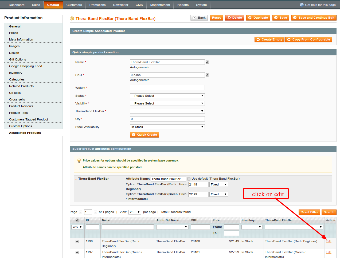Open the Newsletter menu

click(121, 5)
